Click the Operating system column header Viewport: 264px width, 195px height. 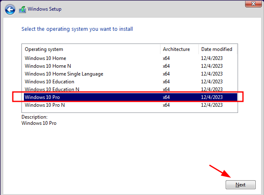tap(91, 49)
